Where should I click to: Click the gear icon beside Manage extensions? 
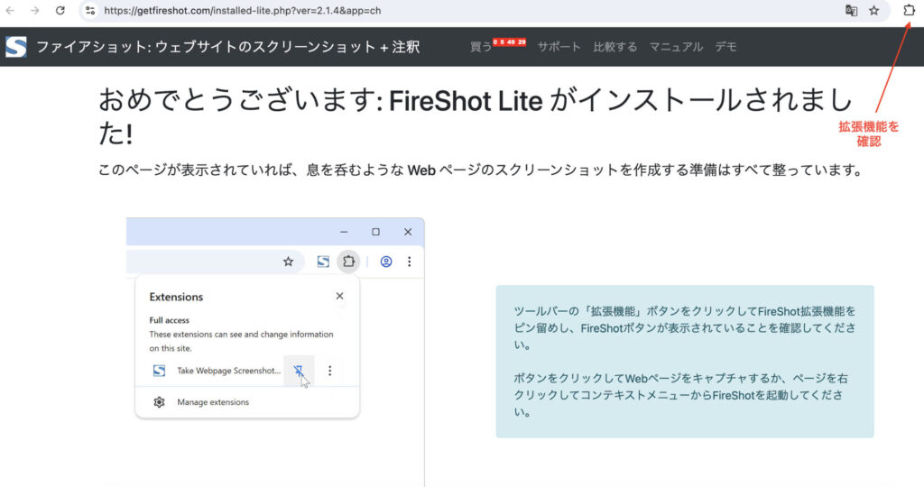point(160,402)
